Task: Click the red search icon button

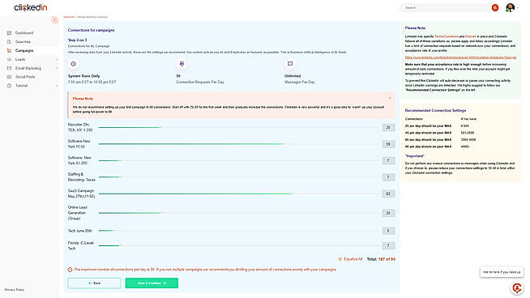Action: (495, 8)
